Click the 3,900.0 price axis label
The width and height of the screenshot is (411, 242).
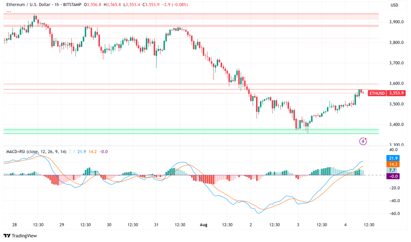pos(396,22)
